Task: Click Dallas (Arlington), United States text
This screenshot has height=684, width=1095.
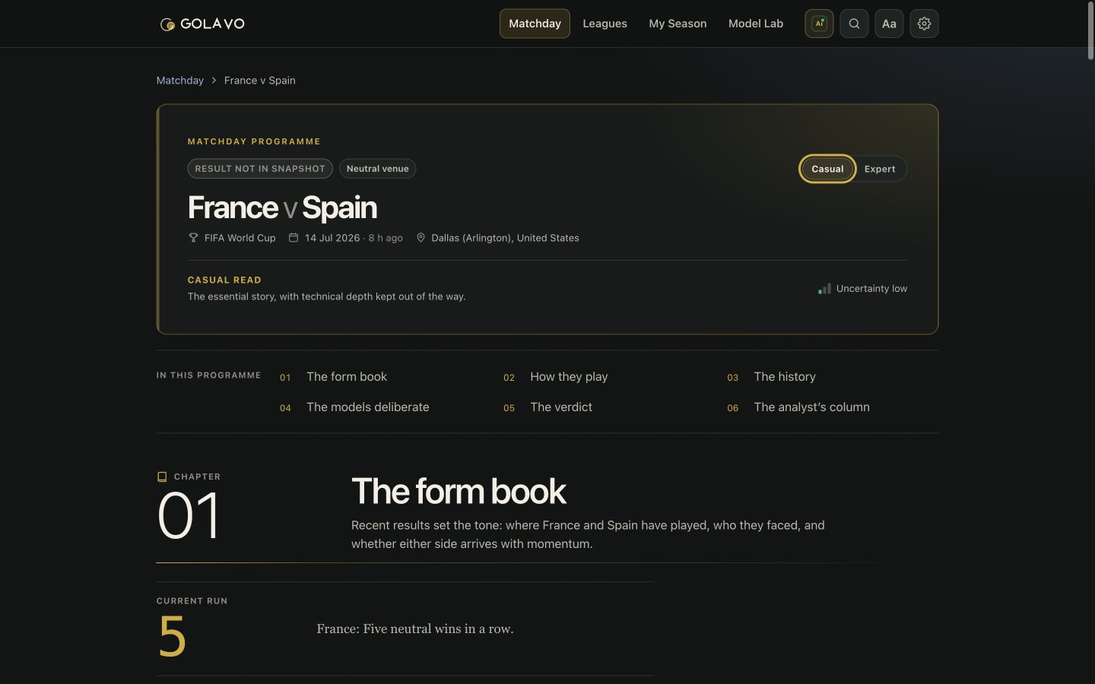Action: pos(505,238)
